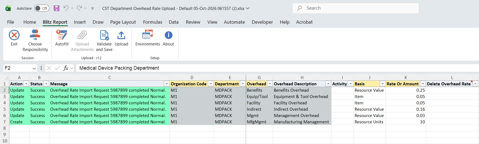Open the Automate tab

234,22
